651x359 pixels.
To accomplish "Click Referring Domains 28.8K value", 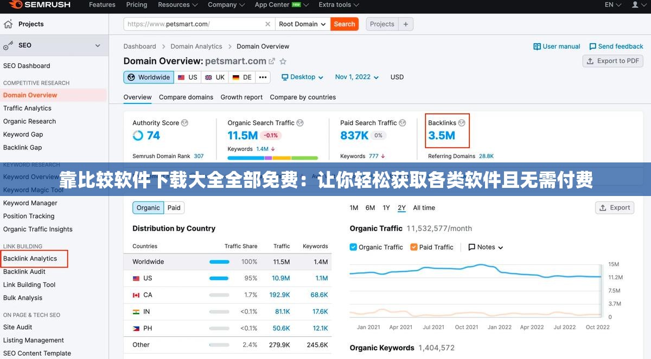I will (x=486, y=156).
